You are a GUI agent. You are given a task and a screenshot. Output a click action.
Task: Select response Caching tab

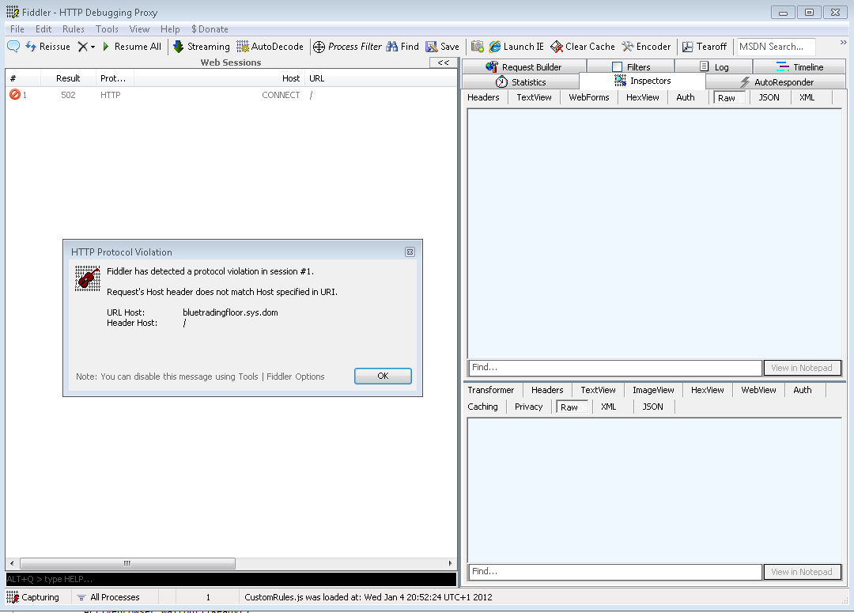coord(482,407)
